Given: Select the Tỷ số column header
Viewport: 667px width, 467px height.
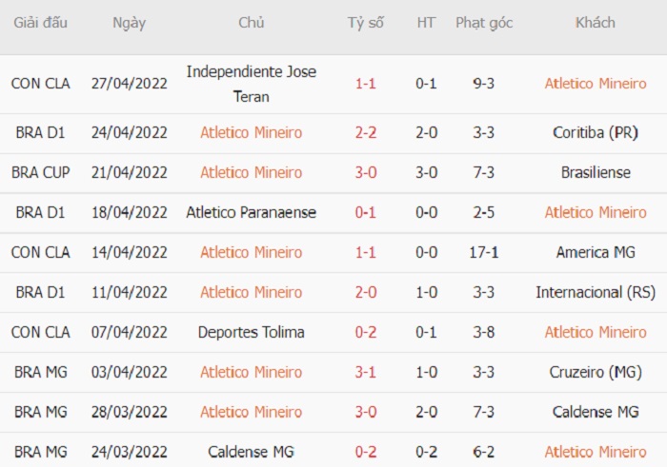Looking at the screenshot, I should [x=365, y=23].
